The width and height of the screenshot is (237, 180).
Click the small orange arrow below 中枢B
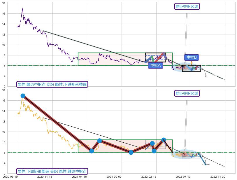[x=192, y=63]
